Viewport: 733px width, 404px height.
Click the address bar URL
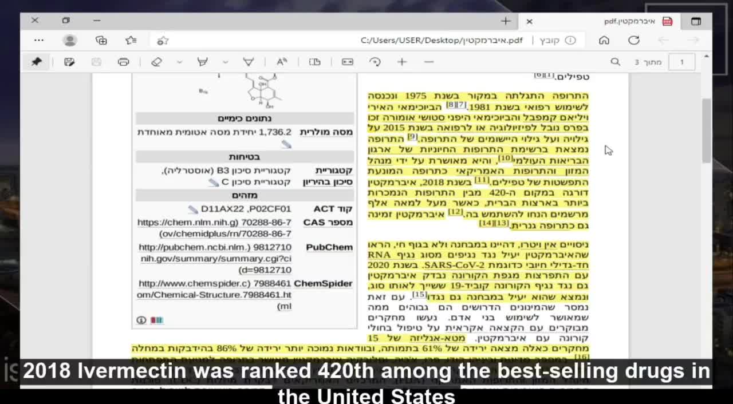[441, 40]
